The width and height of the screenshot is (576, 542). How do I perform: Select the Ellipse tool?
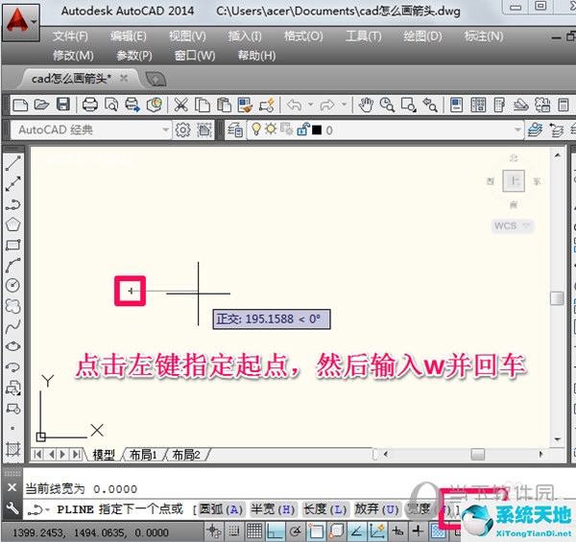click(12, 346)
